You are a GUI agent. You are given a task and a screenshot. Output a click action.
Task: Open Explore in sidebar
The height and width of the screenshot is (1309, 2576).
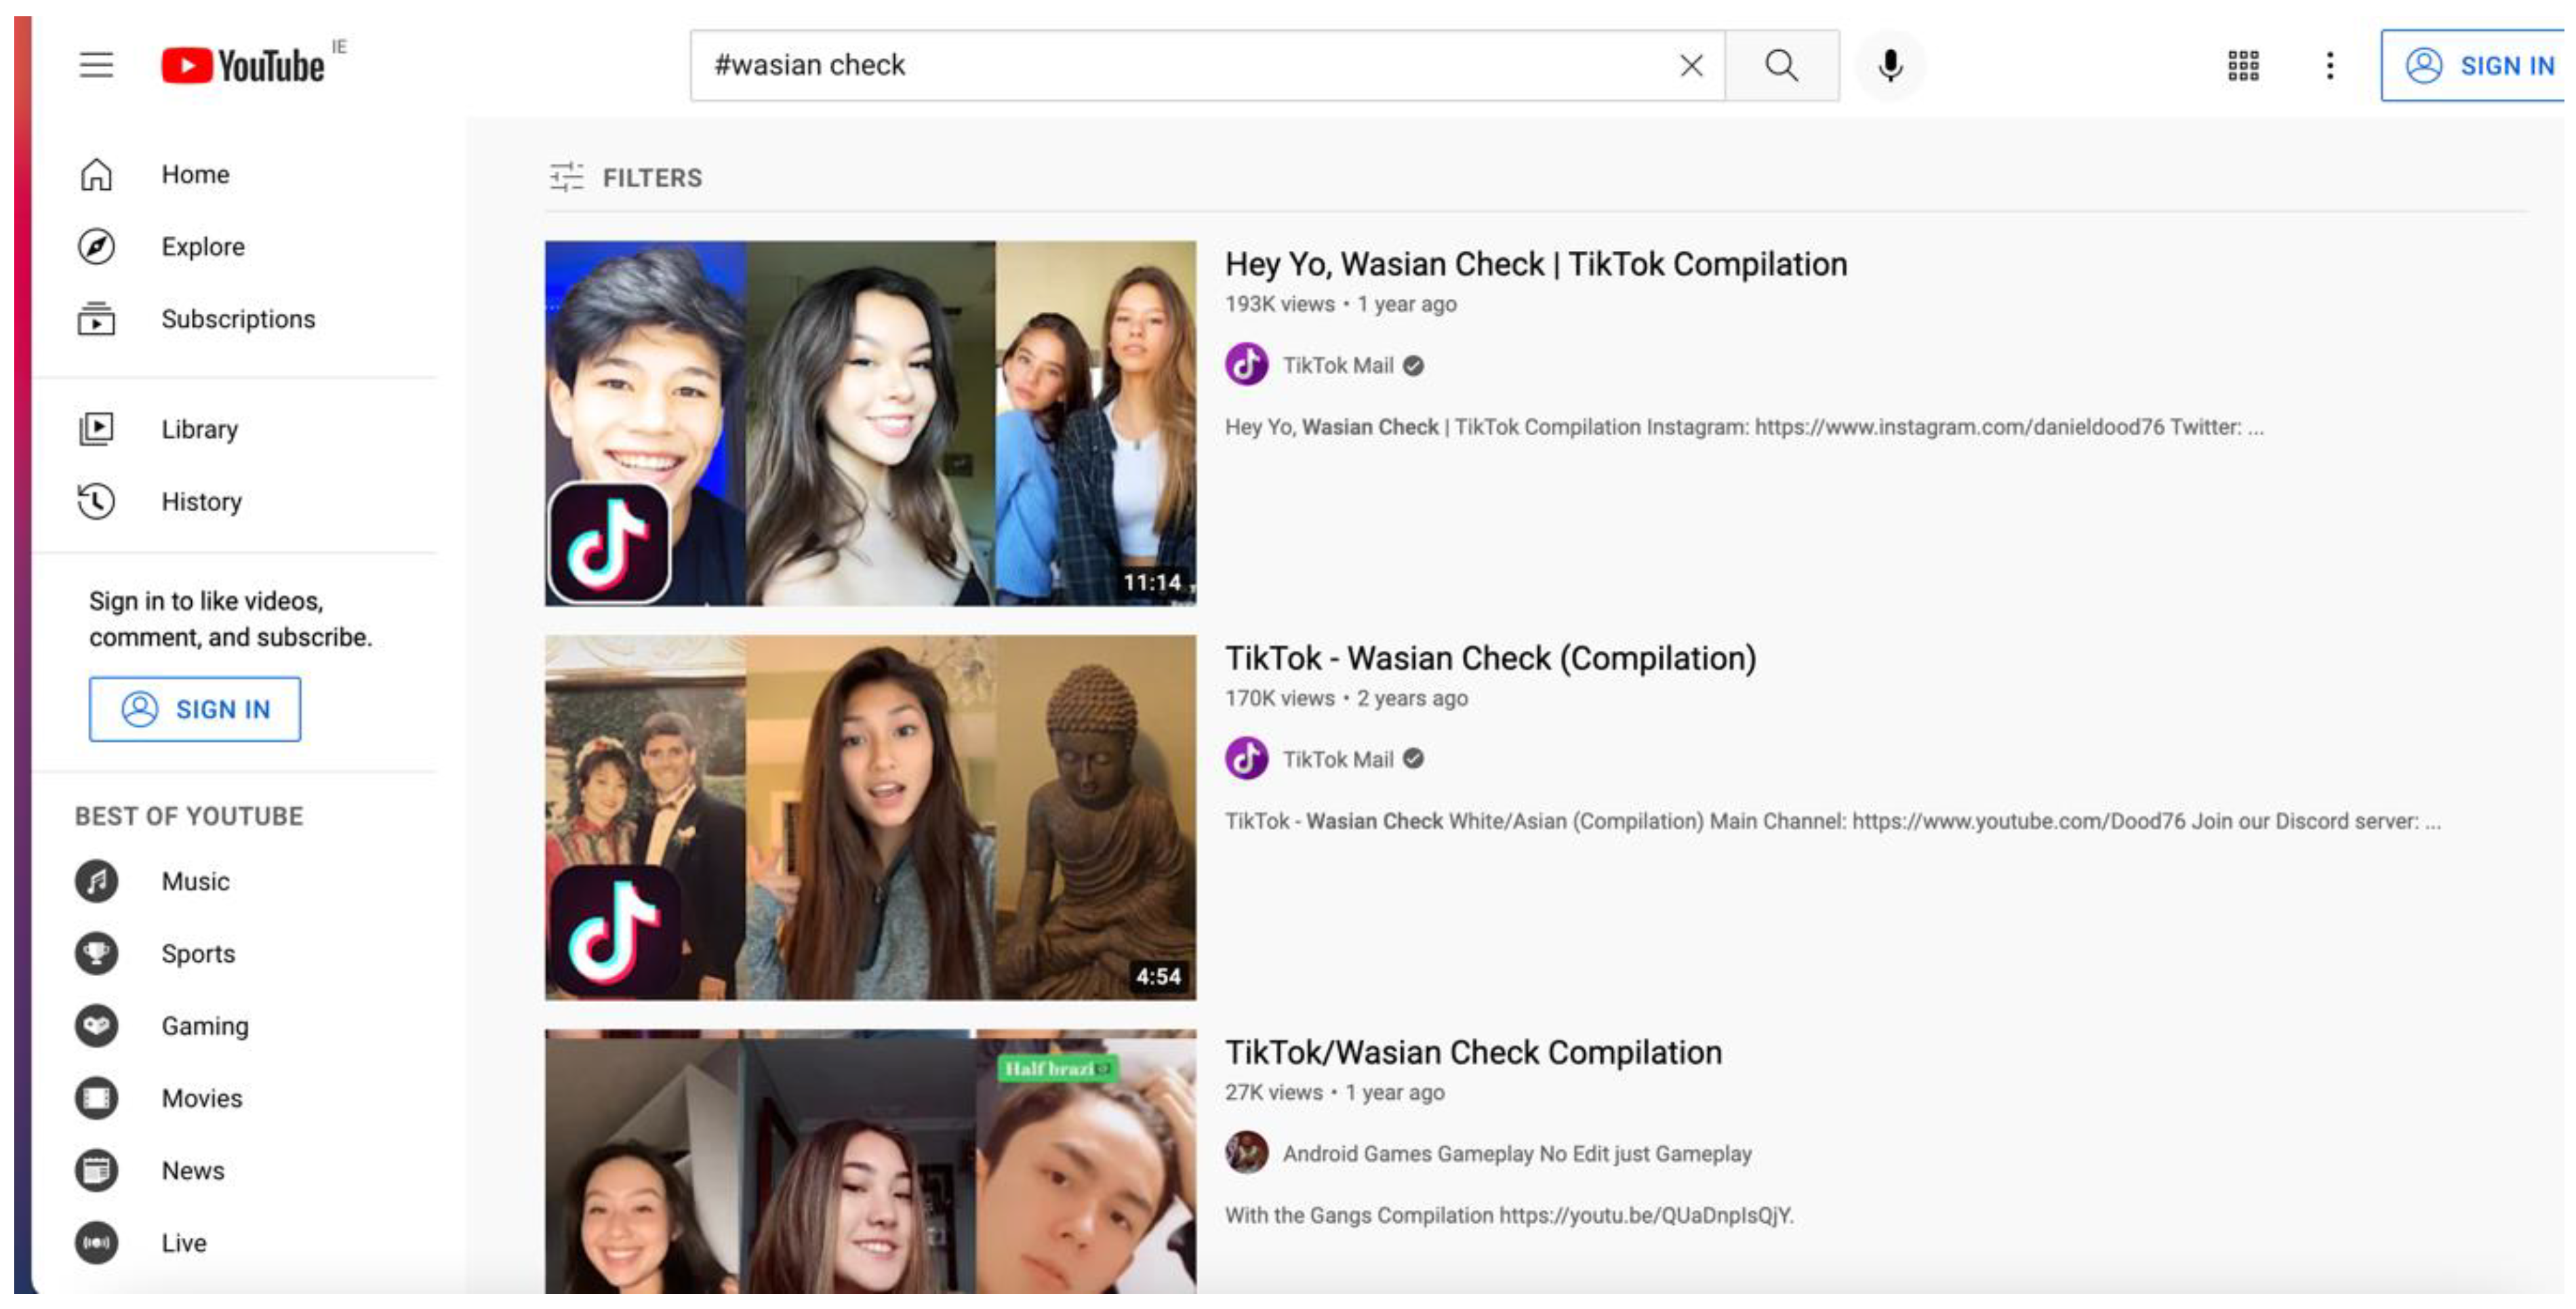[203, 246]
